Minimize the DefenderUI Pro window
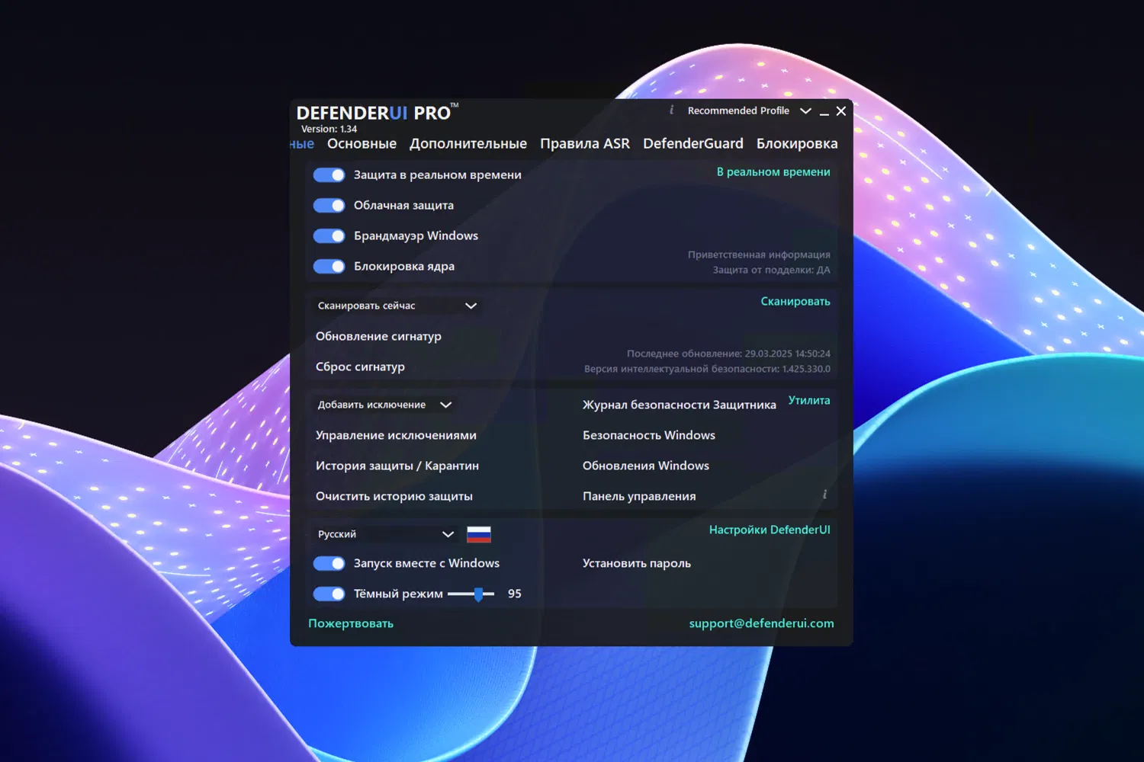1144x762 pixels. (824, 112)
